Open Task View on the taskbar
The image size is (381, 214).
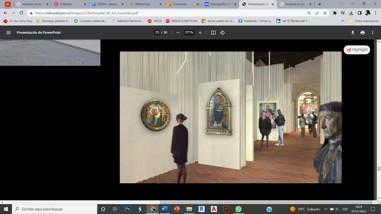click(x=115, y=209)
